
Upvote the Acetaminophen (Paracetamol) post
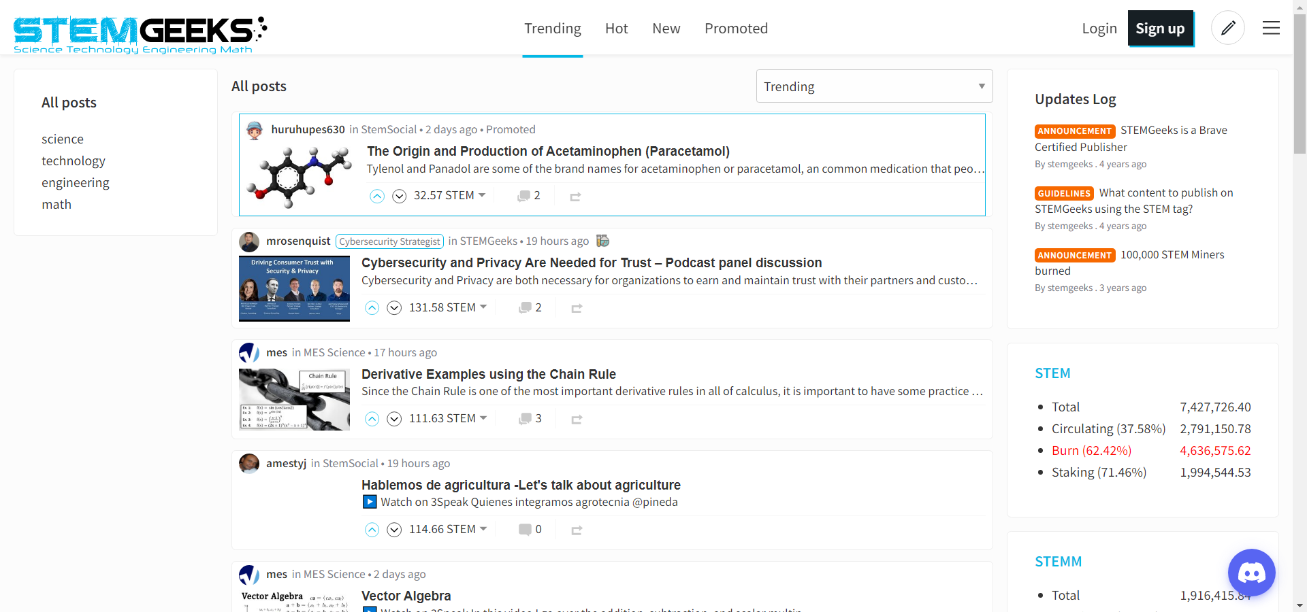[x=377, y=196]
